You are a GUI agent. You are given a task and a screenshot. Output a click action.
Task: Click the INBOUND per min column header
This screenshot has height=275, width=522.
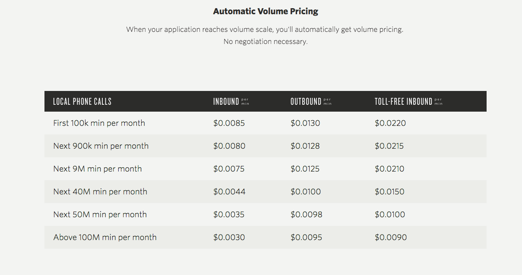(x=231, y=102)
